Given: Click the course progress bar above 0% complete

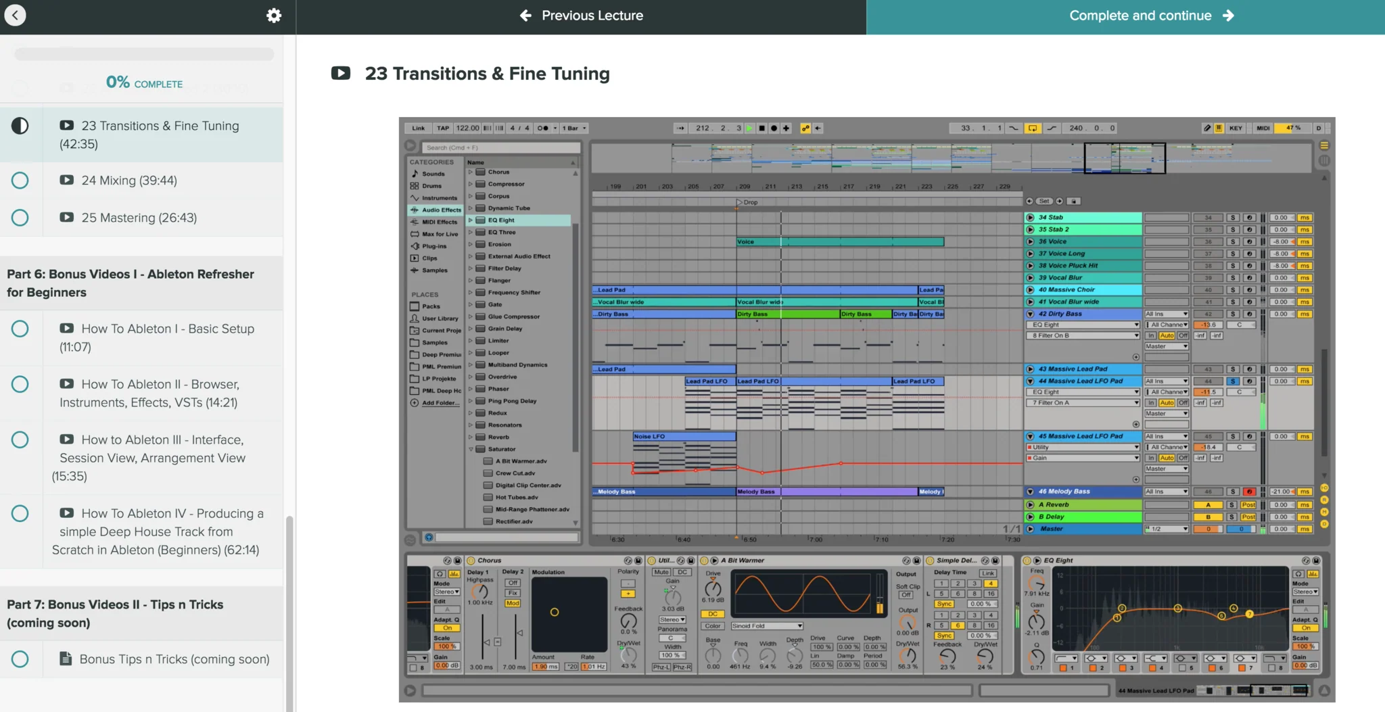Looking at the screenshot, I should point(144,54).
